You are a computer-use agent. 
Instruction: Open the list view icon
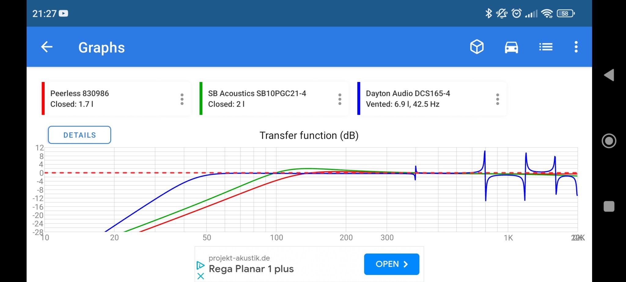coord(546,47)
